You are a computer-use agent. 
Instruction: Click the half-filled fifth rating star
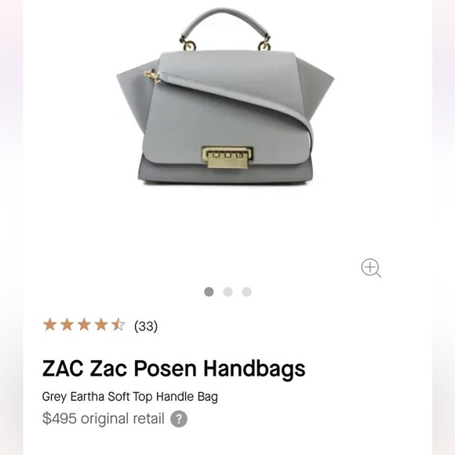point(118,325)
